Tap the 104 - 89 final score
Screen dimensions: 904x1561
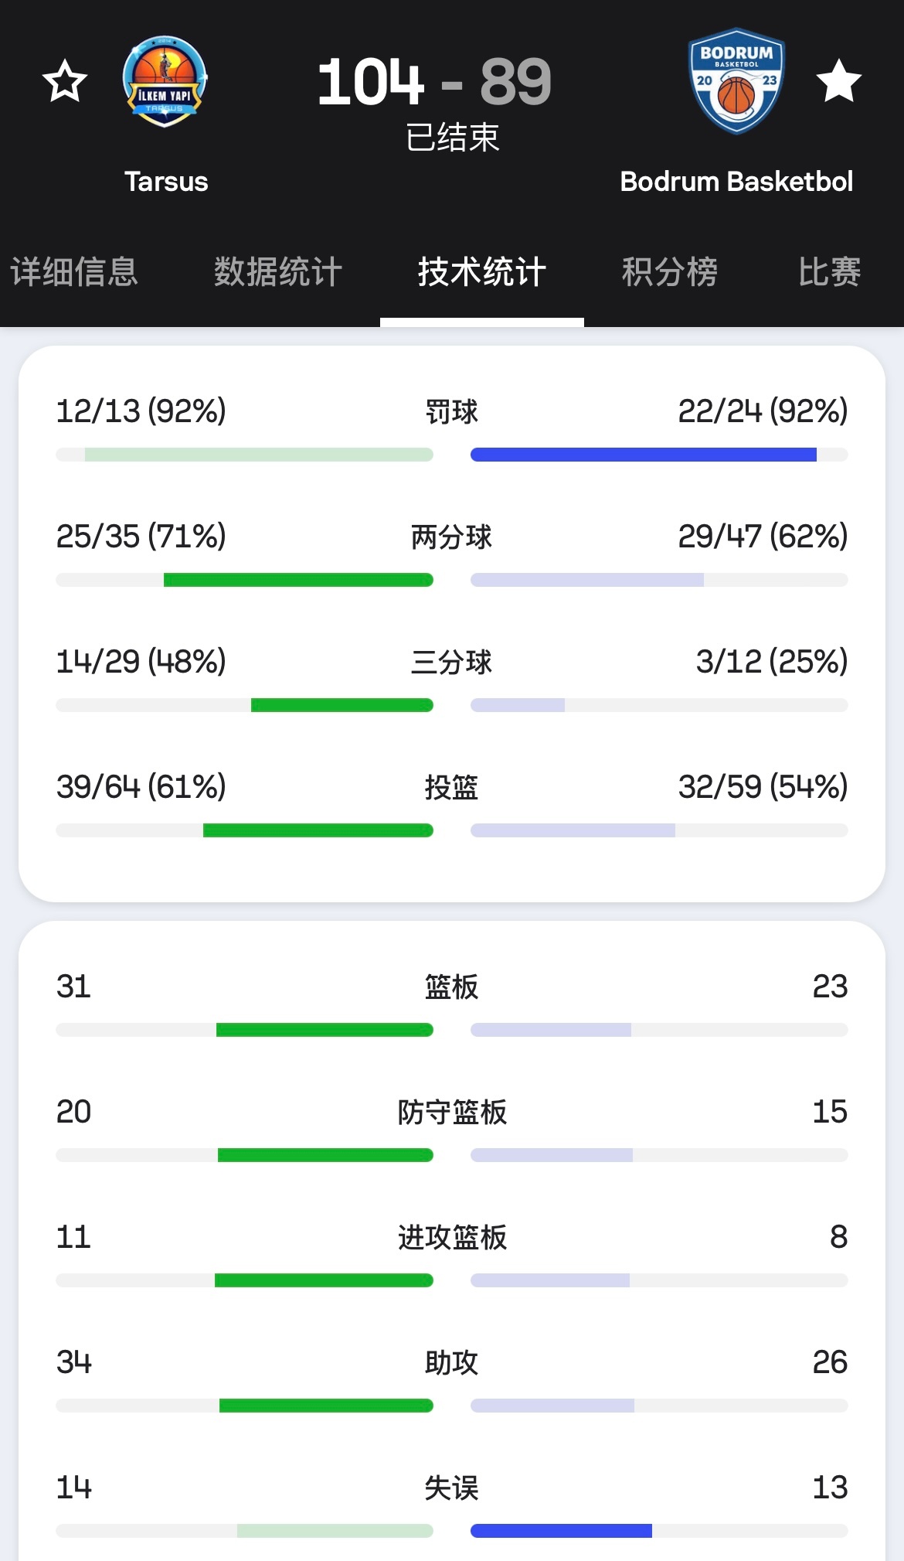click(x=434, y=82)
